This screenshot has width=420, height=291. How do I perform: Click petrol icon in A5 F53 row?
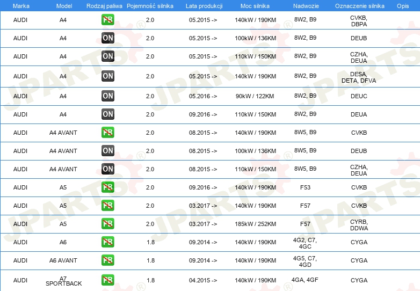tap(107, 187)
